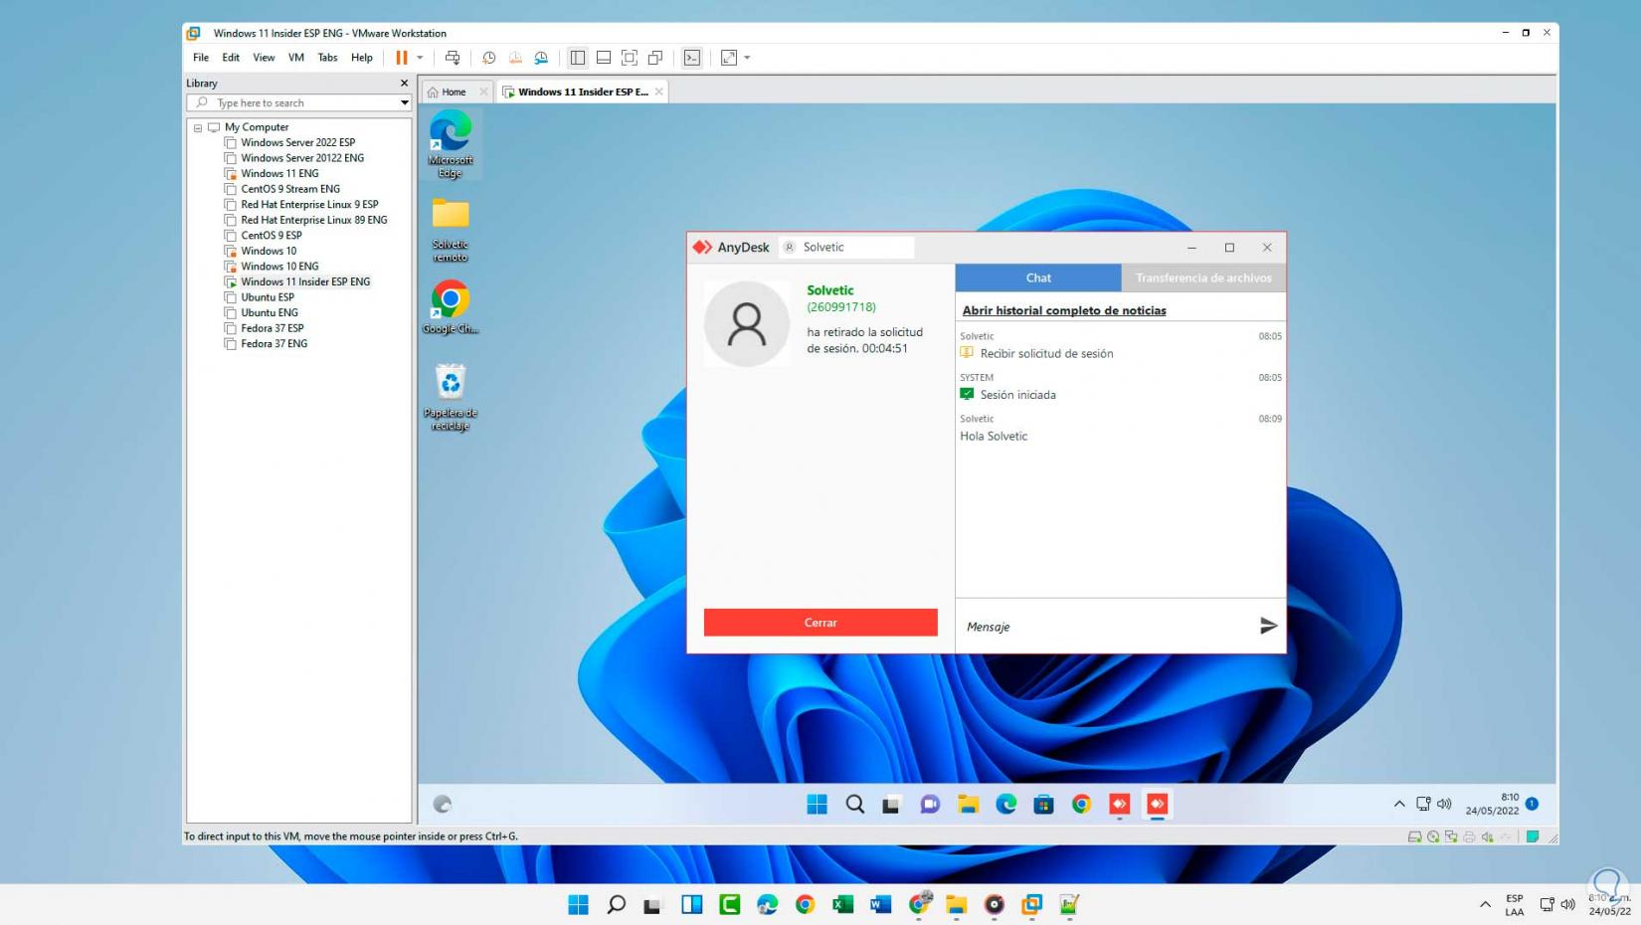Open Excel from the host taskbar
This screenshot has height=925, width=1641.
click(842, 904)
